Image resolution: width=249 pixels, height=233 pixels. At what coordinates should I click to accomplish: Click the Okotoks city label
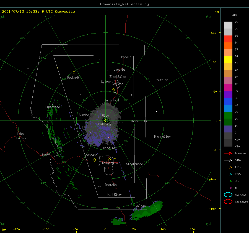111,185
